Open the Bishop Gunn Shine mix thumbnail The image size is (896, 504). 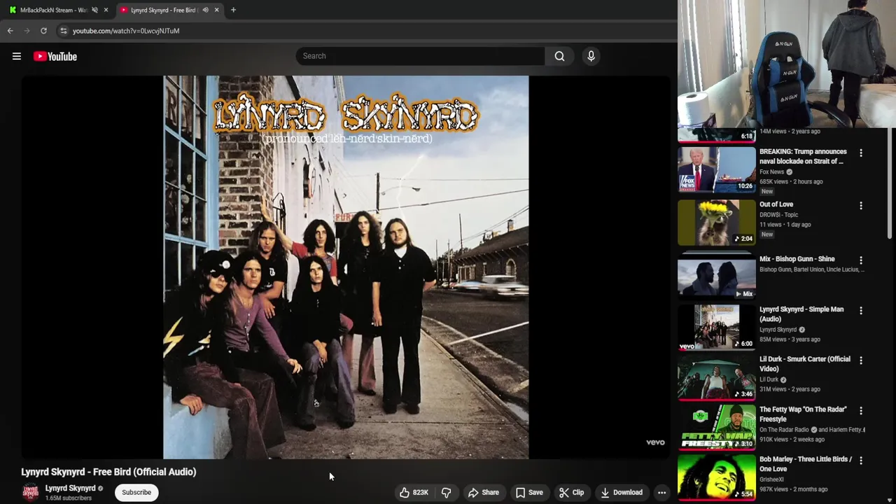click(717, 276)
